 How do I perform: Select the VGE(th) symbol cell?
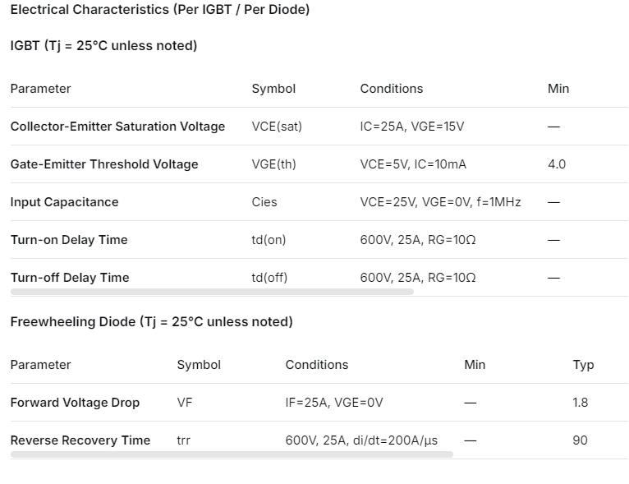273,164
